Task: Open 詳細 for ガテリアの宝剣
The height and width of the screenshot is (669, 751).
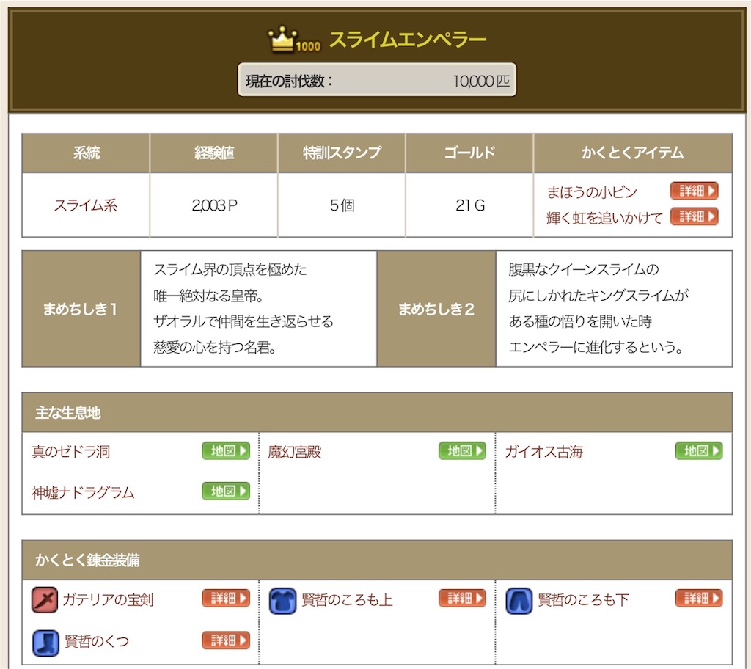Action: coord(226,598)
